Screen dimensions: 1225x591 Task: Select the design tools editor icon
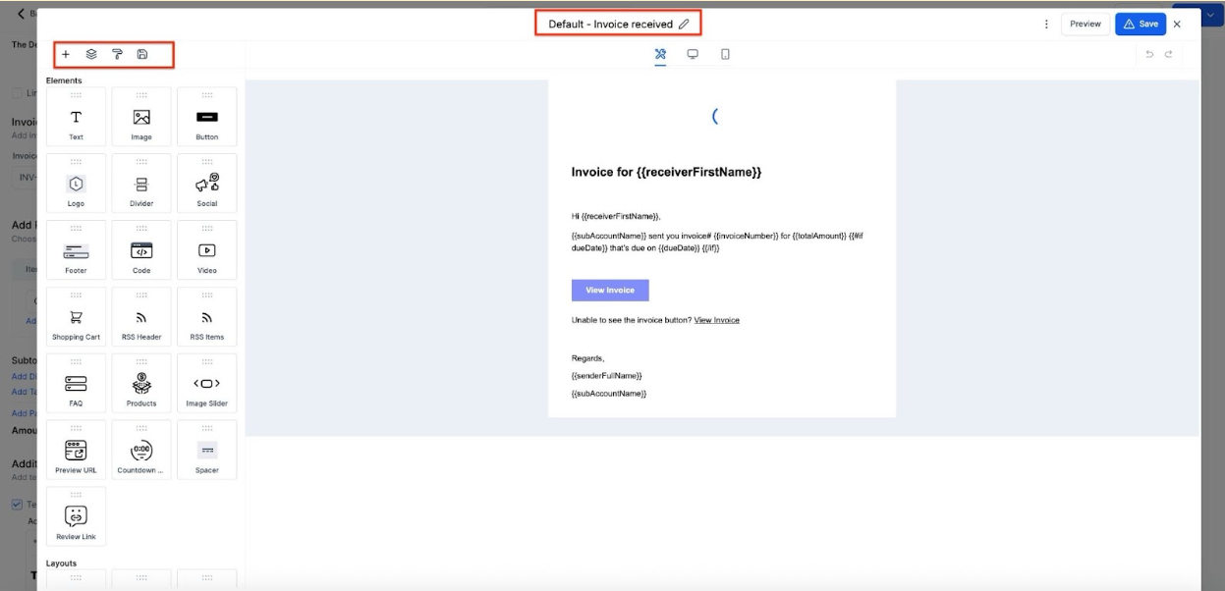point(660,54)
